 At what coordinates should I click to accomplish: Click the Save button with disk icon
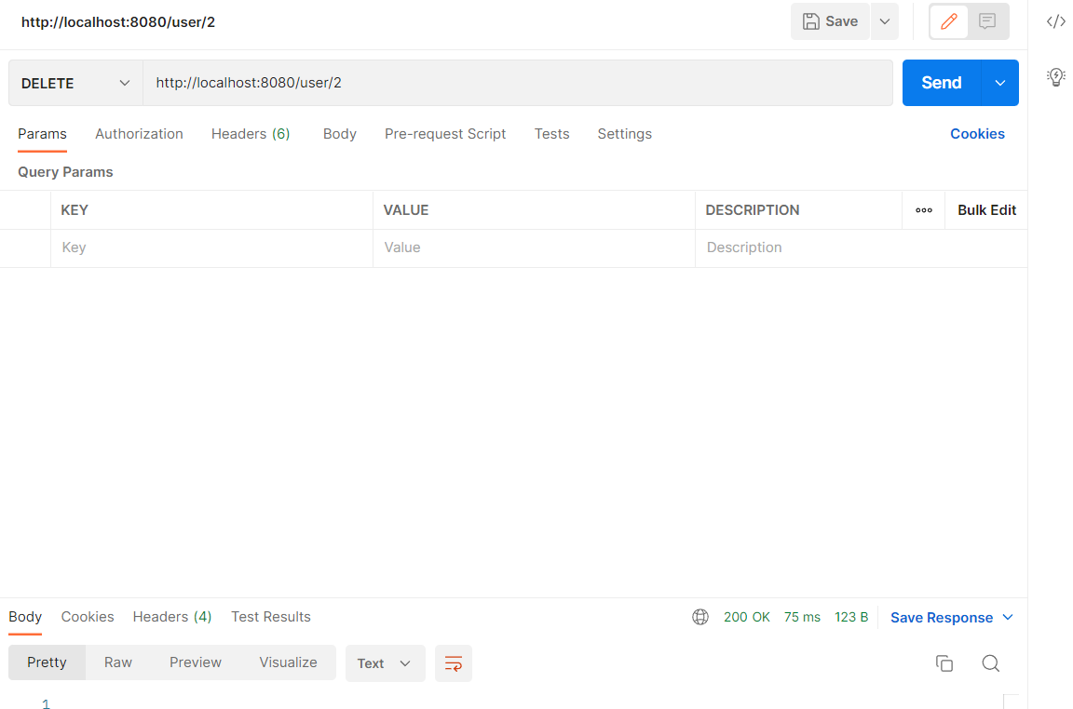click(829, 21)
